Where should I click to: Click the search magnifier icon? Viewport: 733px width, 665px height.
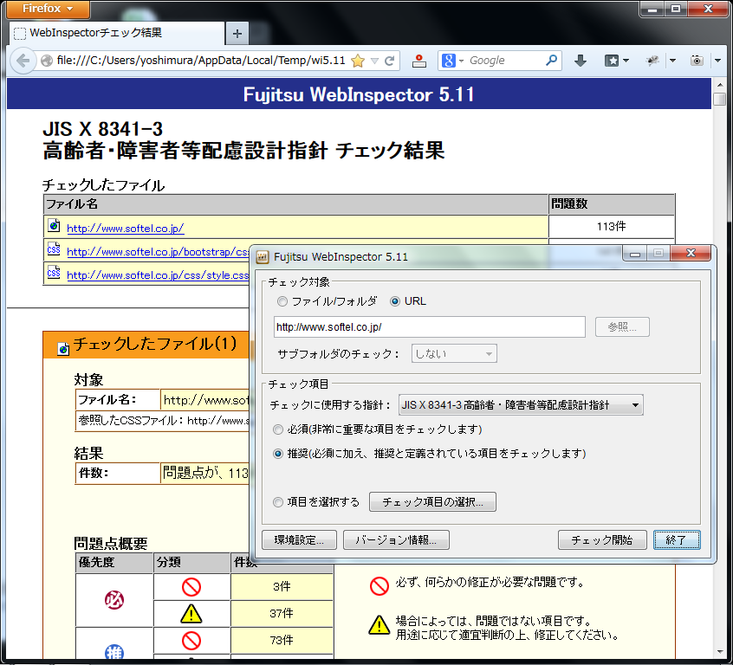tap(552, 61)
